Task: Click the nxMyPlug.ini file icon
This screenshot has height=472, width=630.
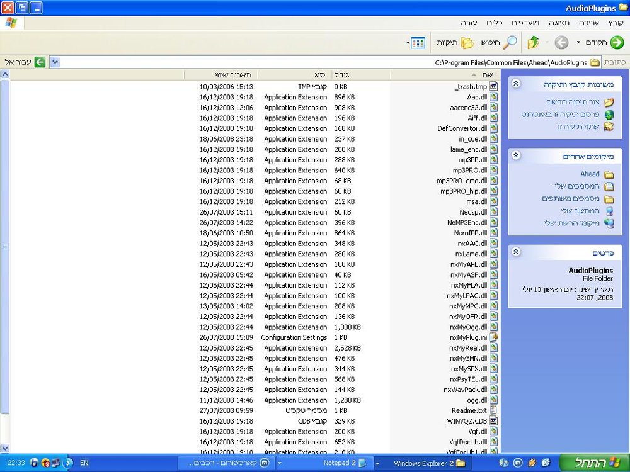Action: point(493,337)
